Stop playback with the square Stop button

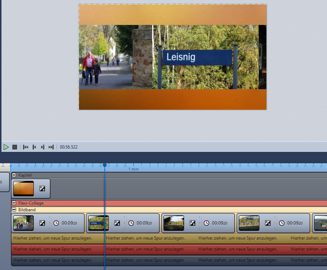[x=15, y=147]
